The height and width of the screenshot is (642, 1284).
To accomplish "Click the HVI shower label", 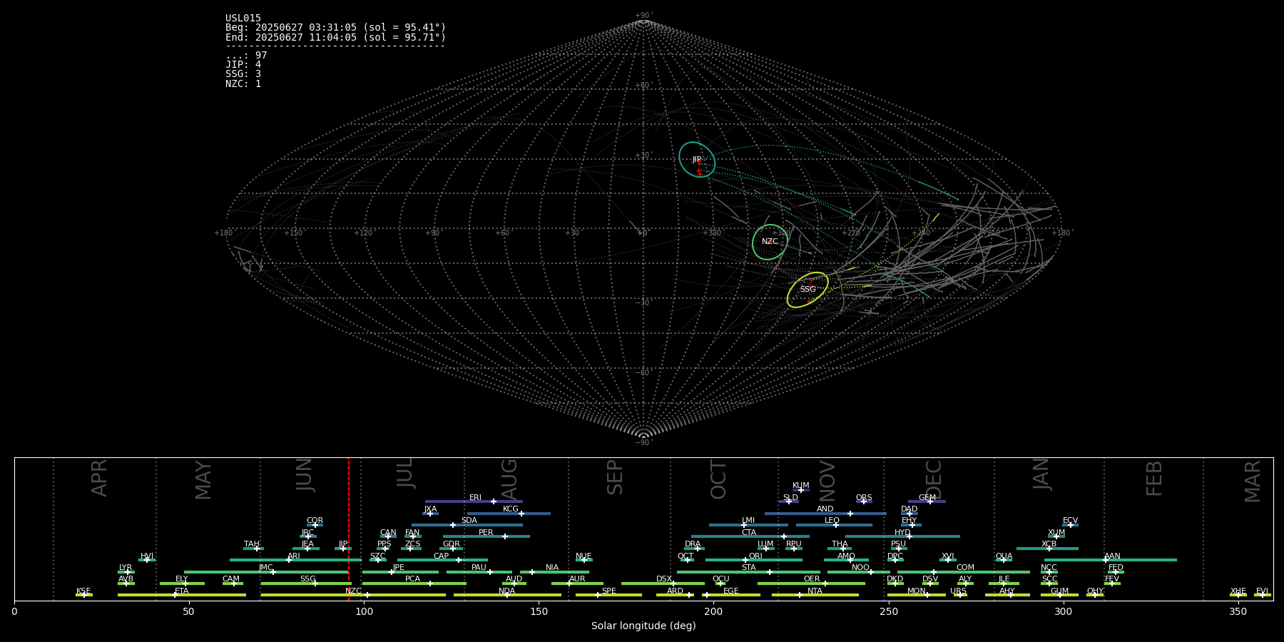I will [147, 556].
